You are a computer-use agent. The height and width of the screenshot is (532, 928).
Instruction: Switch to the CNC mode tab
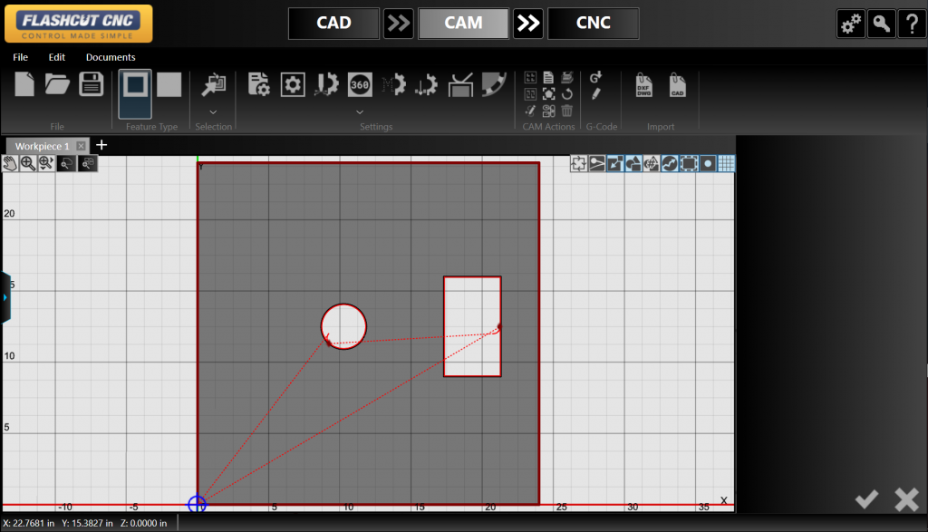(x=593, y=23)
